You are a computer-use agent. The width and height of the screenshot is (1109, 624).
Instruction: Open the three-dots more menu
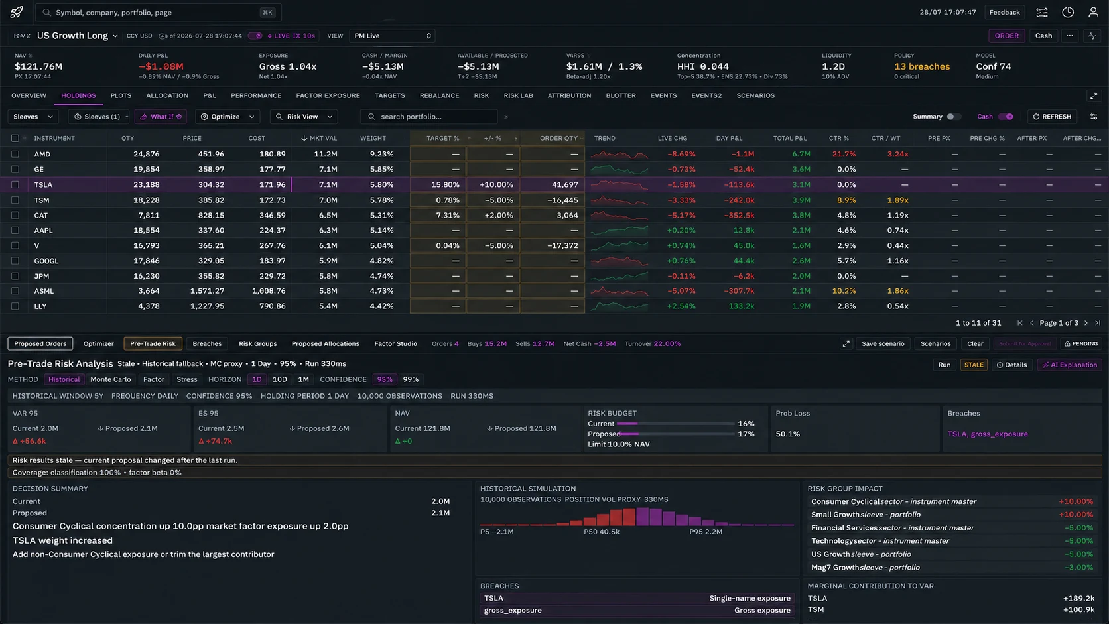pos(1069,36)
